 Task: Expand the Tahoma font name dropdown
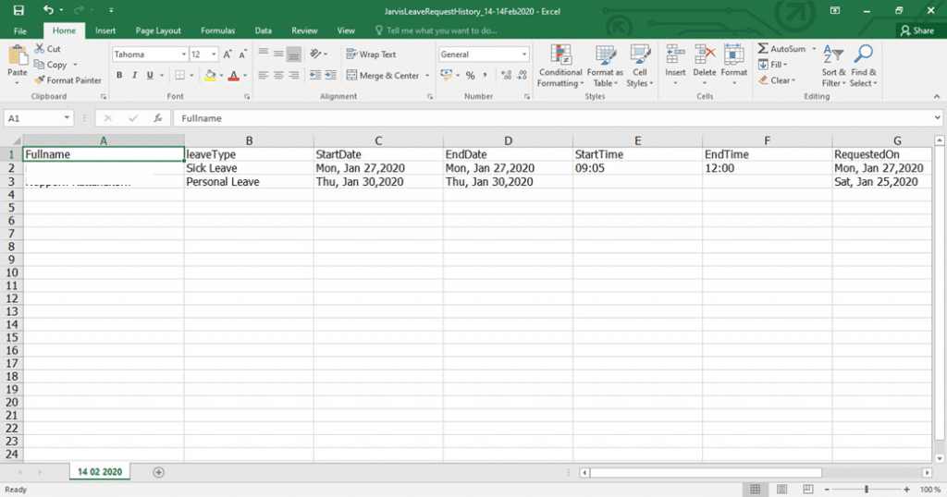pos(183,55)
